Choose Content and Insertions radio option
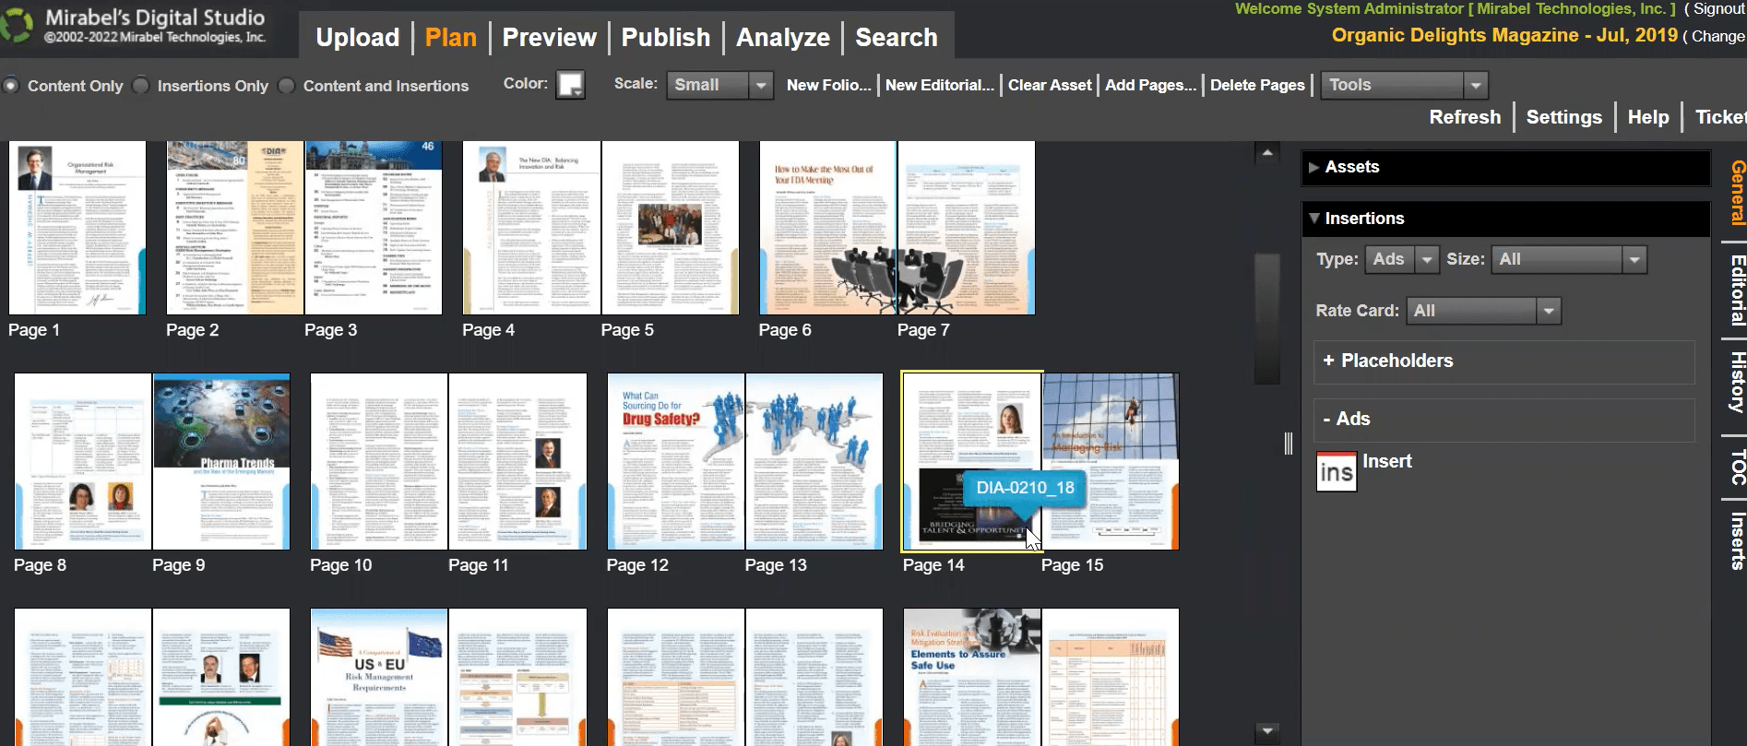 pyautogui.click(x=287, y=86)
